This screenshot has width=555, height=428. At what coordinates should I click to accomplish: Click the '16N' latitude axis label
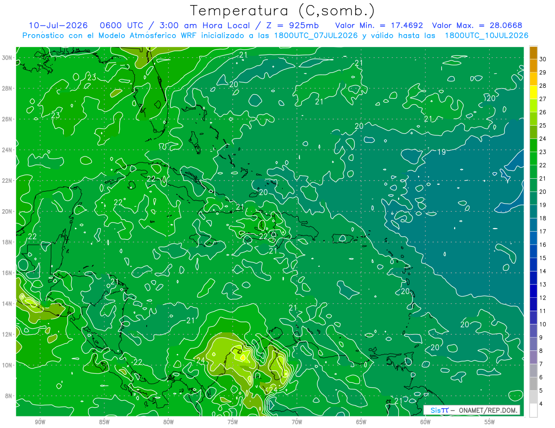[x=7, y=273]
